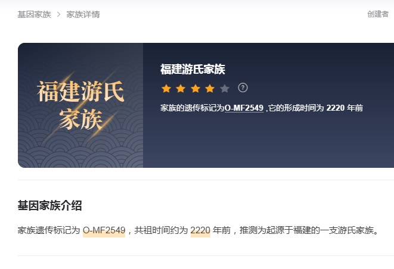Click the third gold rating star

(196, 88)
